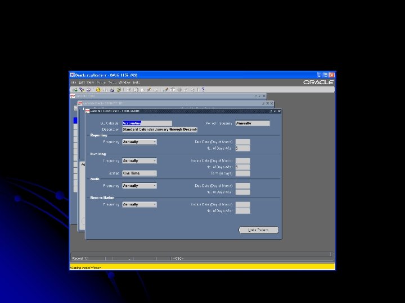Click the Invoicing No. of Days After field
Image resolution: width=405 pixels, height=303 pixels.
[243, 167]
